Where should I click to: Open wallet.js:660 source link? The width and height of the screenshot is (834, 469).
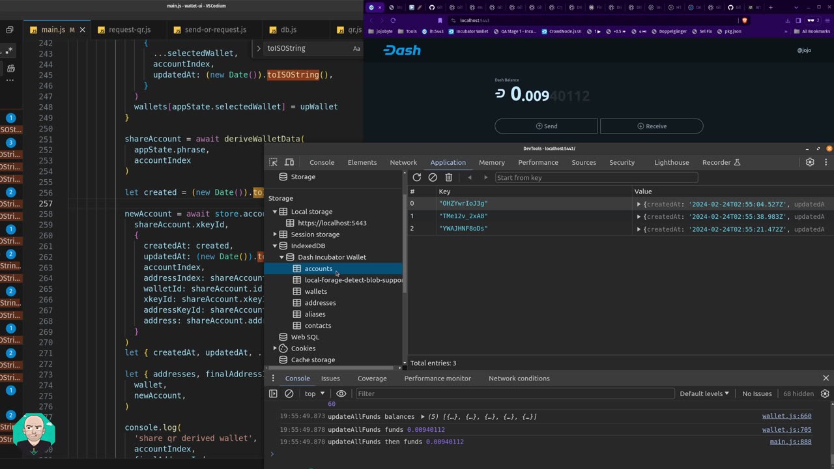tap(786, 416)
